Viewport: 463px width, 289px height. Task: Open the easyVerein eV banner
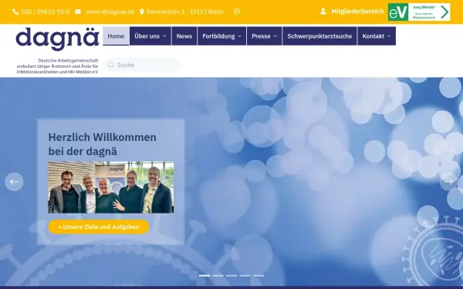[419, 12]
